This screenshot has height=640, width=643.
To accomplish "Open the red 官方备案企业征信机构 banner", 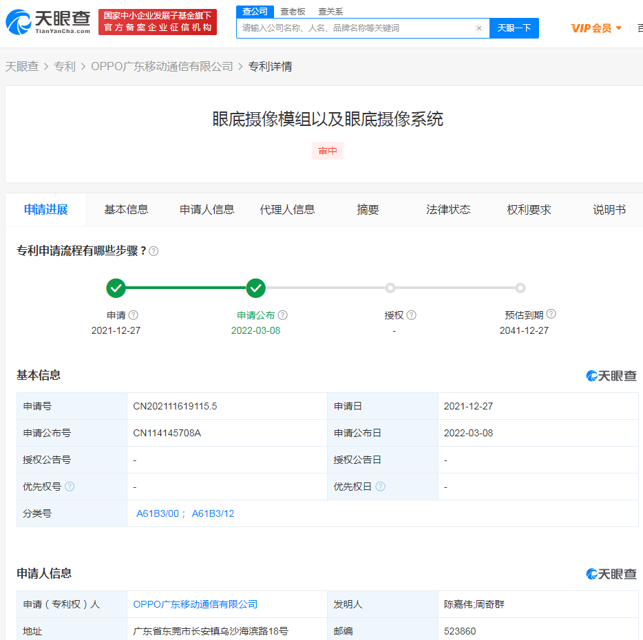I will pos(158,22).
